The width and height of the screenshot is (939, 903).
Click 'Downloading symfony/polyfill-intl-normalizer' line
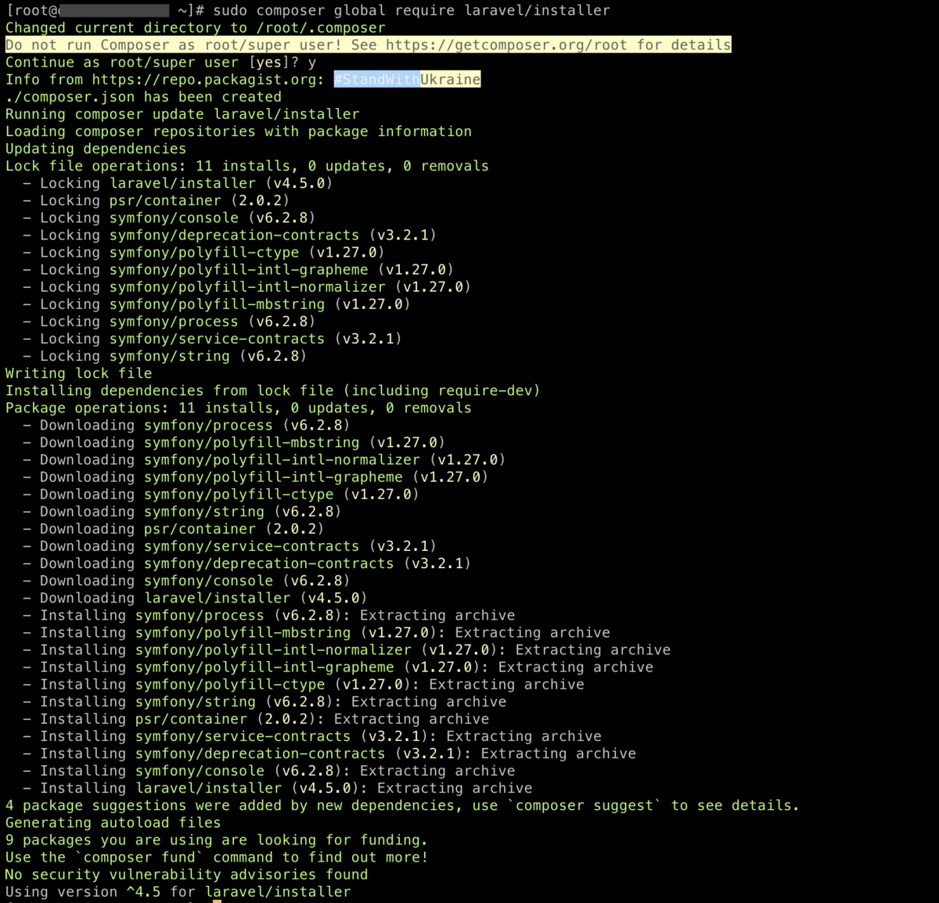pyautogui.click(x=264, y=459)
